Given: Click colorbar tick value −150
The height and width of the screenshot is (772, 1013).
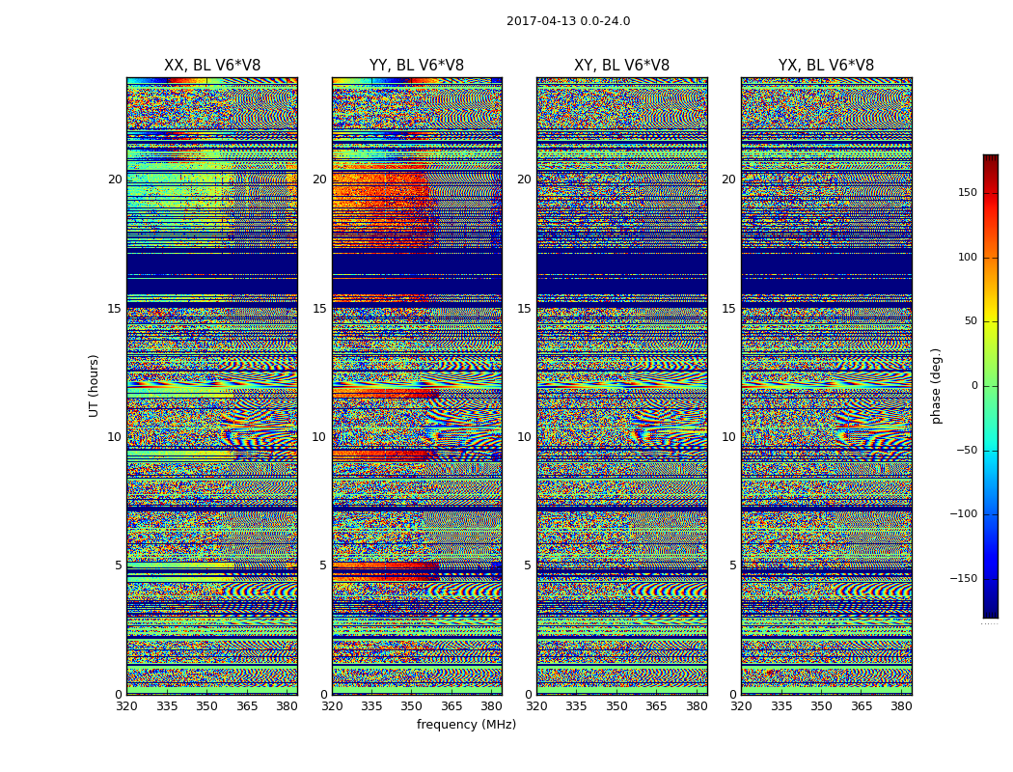Looking at the screenshot, I should tap(963, 578).
